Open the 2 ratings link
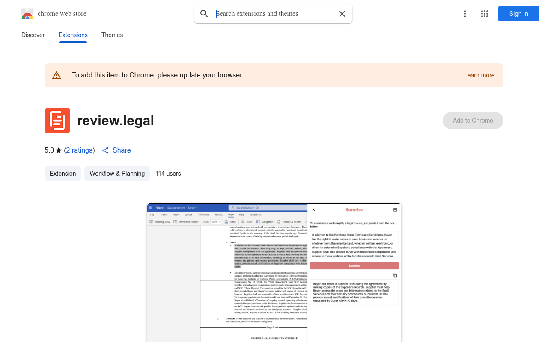The width and height of the screenshot is (548, 342). click(80, 150)
